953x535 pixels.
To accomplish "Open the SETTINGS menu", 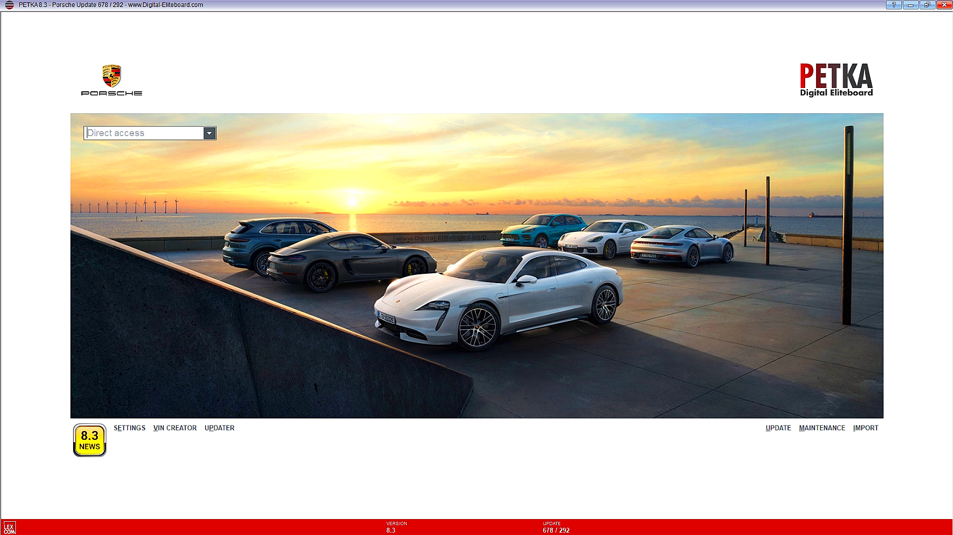I will click(130, 428).
